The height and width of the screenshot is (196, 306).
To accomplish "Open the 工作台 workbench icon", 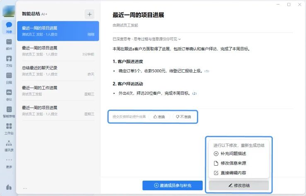I will 9,128.
